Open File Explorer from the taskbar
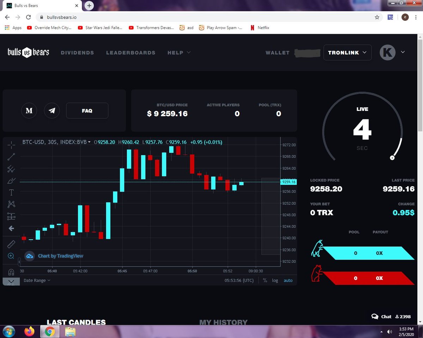The width and height of the screenshot is (423, 338). coord(70,331)
